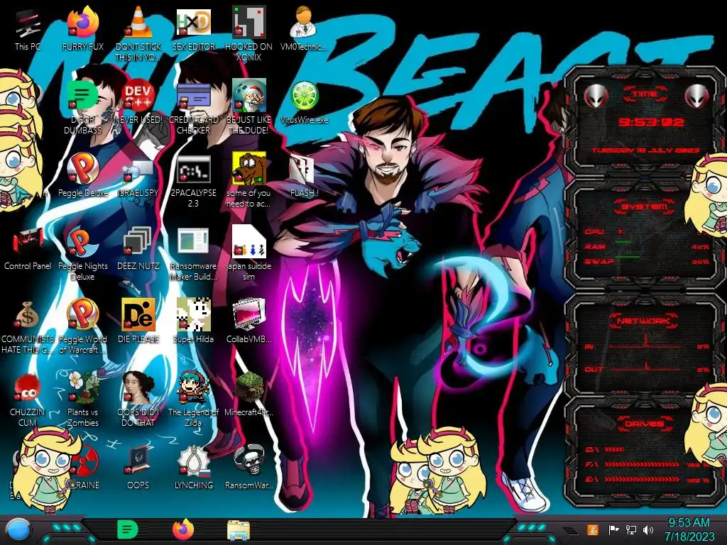This screenshot has height=545, width=727.
Task: Click the NETWORK header in gadget
Action: coord(643,321)
